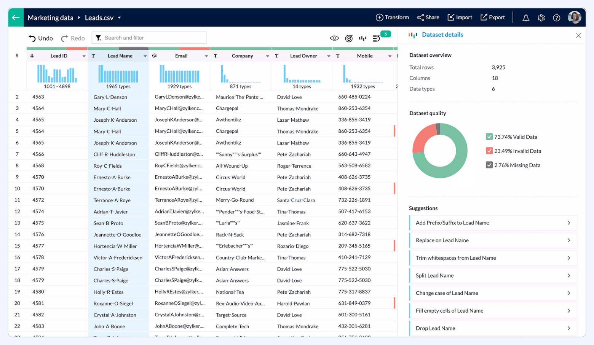Image resolution: width=594 pixels, height=345 pixels.
Task: Click the eye preview icon above the table
Action: point(334,38)
